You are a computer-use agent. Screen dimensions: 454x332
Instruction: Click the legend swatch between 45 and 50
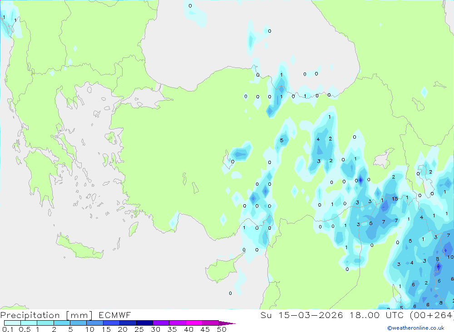(x=210, y=323)
